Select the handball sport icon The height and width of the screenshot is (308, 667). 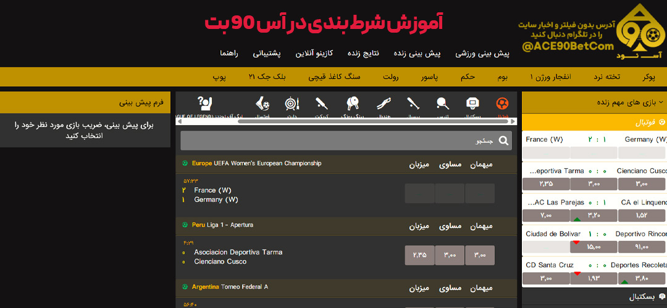(383, 105)
